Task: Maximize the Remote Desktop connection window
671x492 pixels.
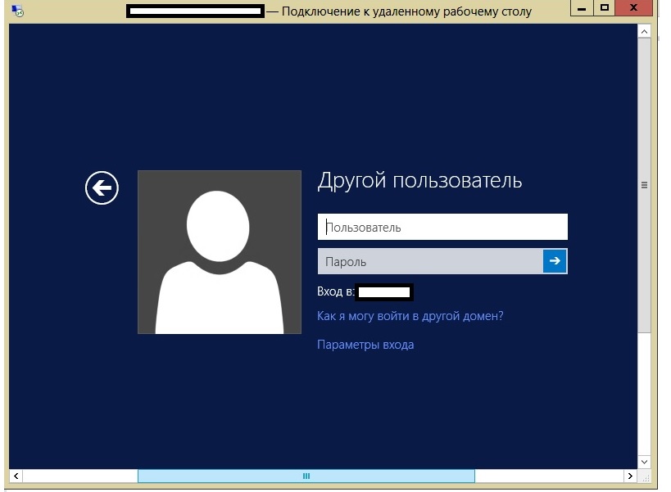Action: tap(605, 10)
